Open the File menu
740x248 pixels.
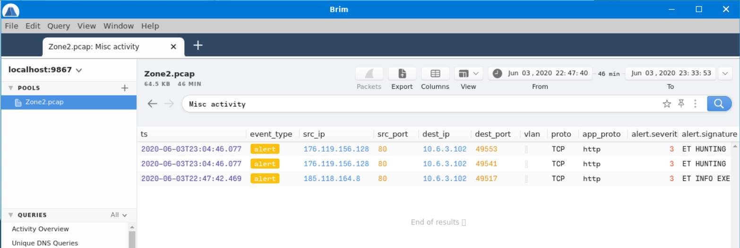coord(11,26)
